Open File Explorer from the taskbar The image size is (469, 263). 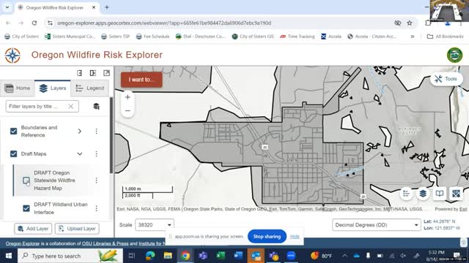click(168, 256)
